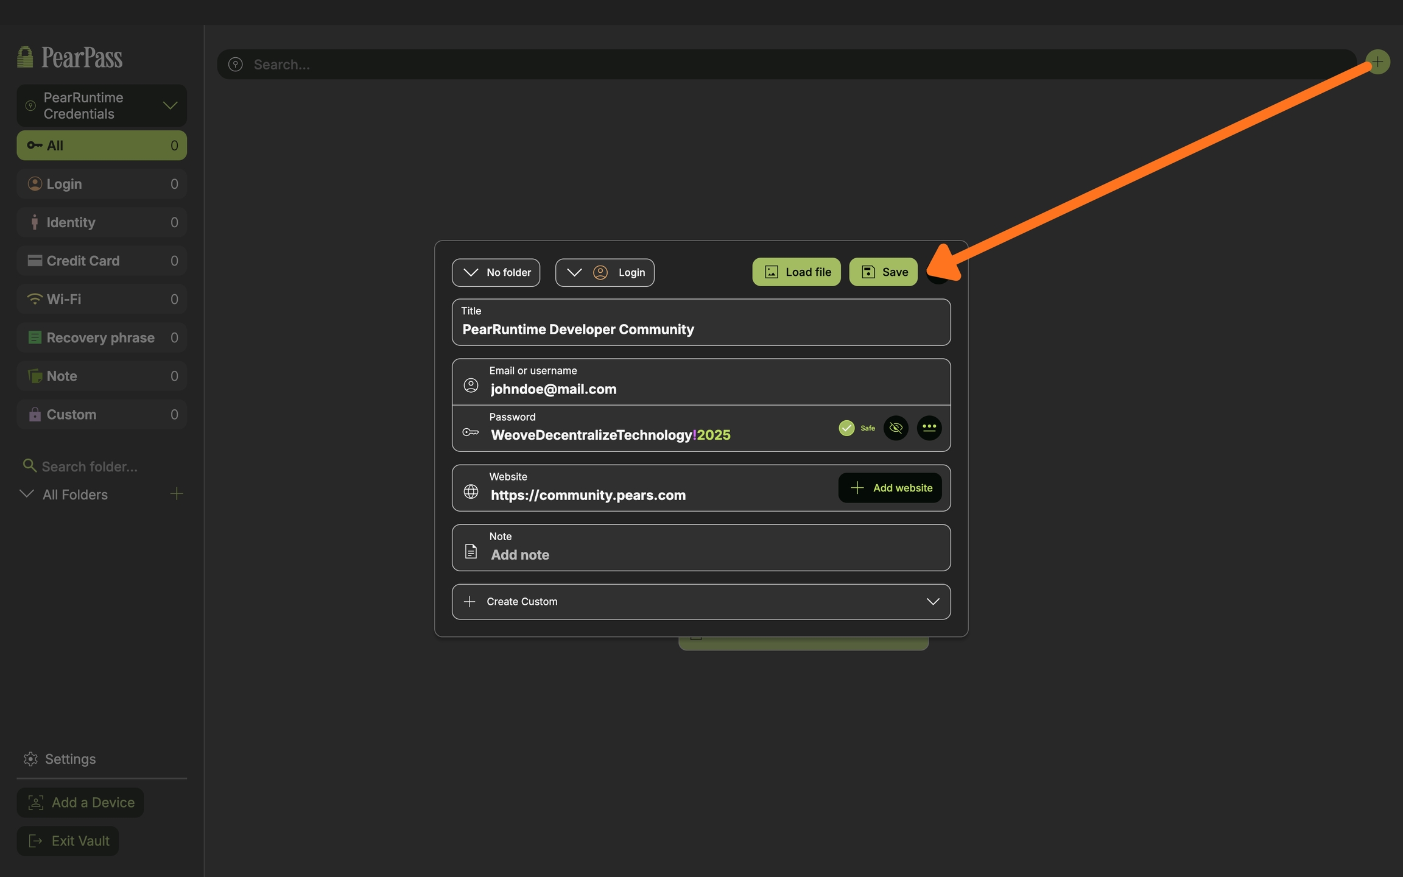Click the Add note field
The height and width of the screenshot is (877, 1403).
[700, 555]
